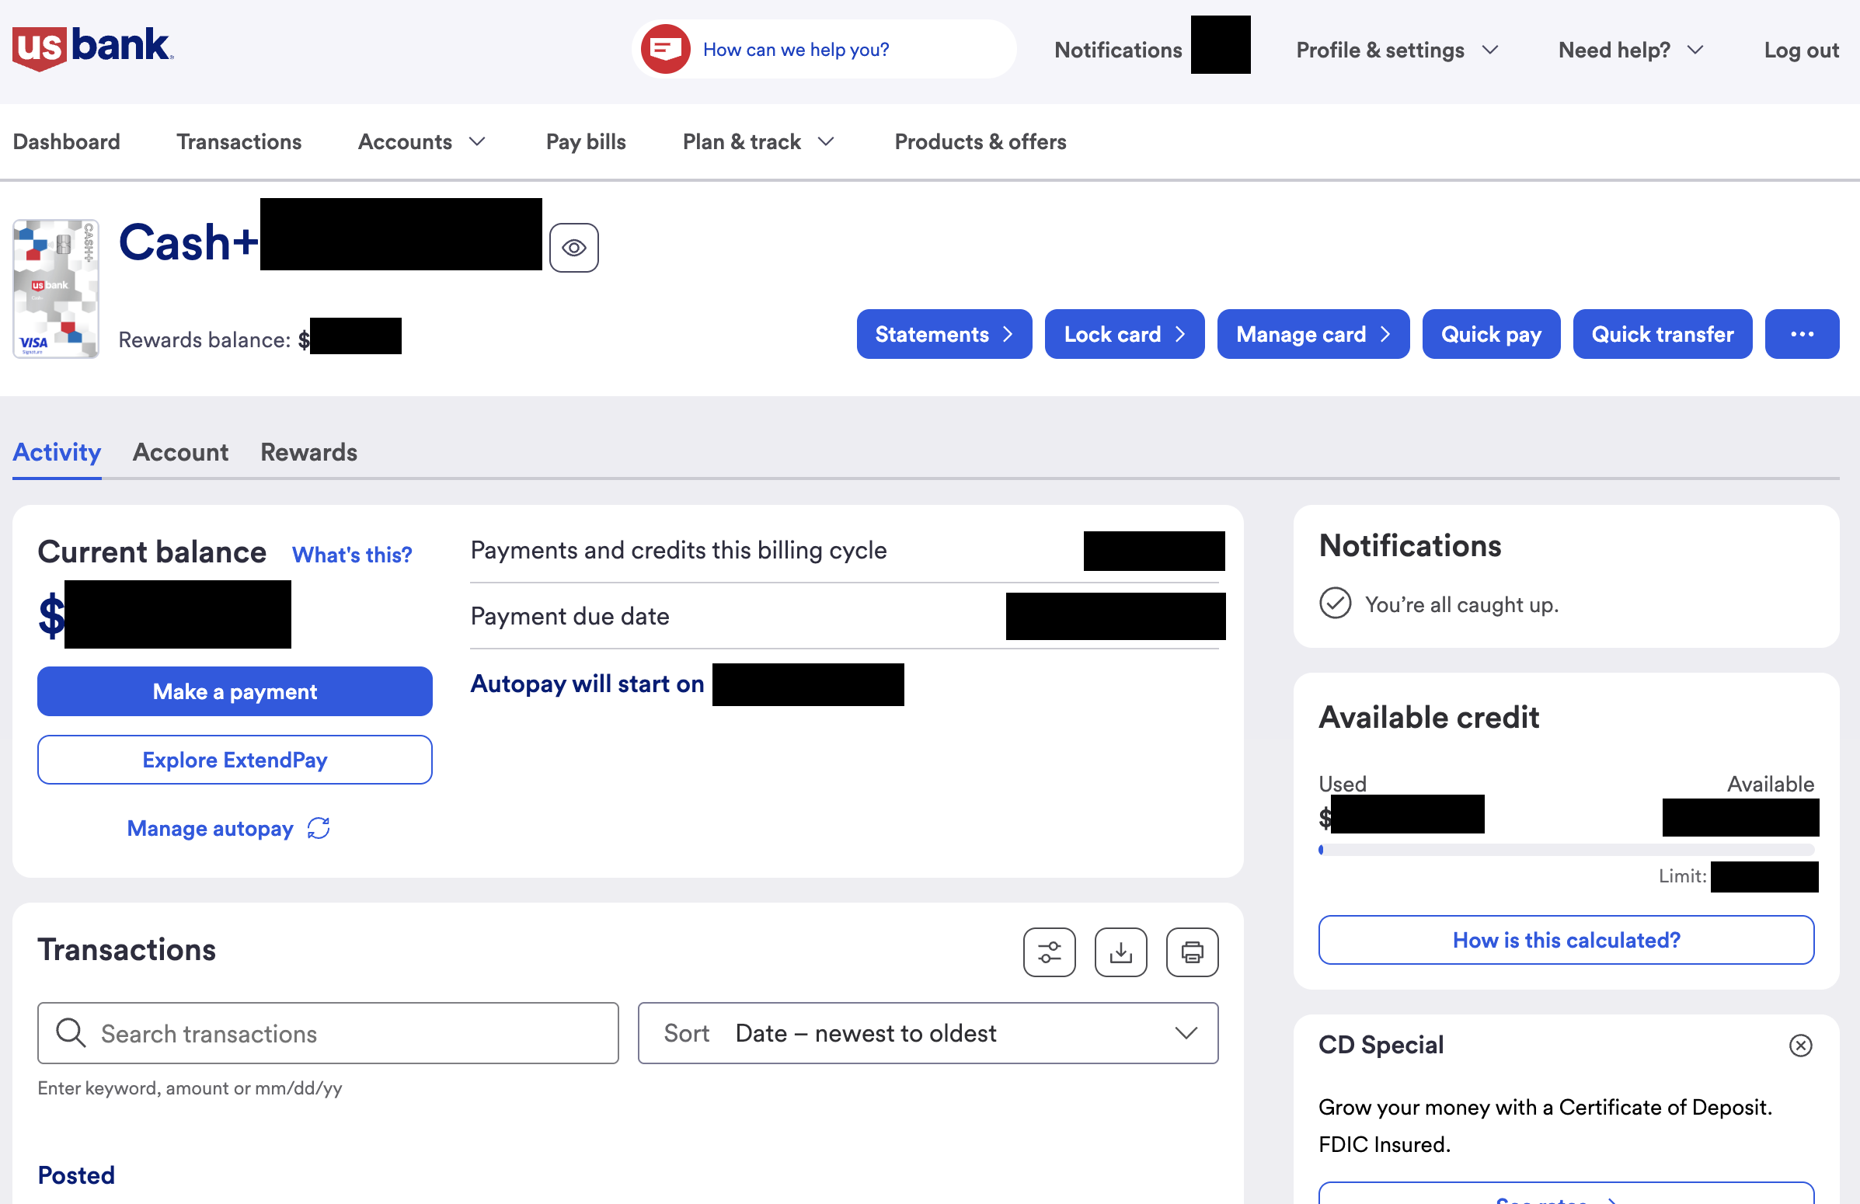1860x1204 pixels.
Task: Switch to the Rewards tab
Action: point(308,451)
